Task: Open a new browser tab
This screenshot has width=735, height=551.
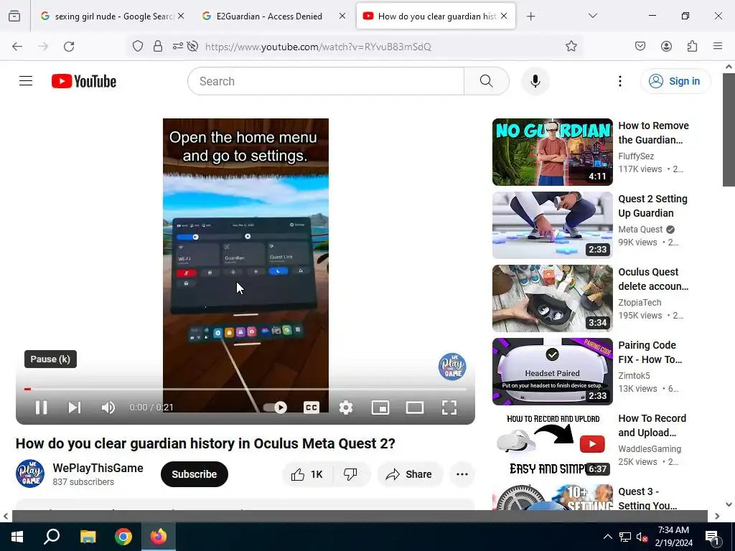Action: (x=530, y=17)
